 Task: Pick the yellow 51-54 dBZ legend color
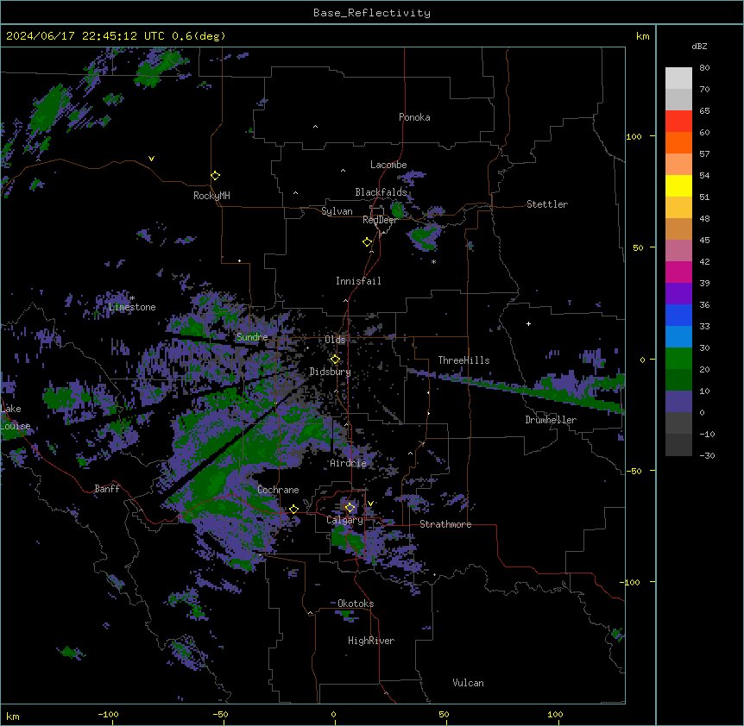[678, 185]
